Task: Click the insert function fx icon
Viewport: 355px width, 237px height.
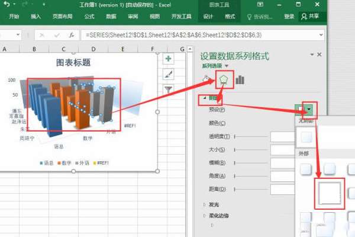Action: click(x=72, y=35)
